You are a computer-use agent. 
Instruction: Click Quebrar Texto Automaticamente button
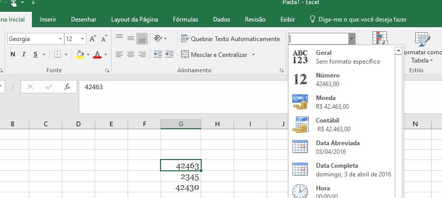(x=231, y=39)
